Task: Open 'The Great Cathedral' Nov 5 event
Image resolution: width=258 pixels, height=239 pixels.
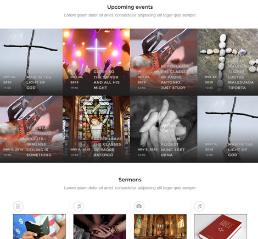Action: coord(31,129)
